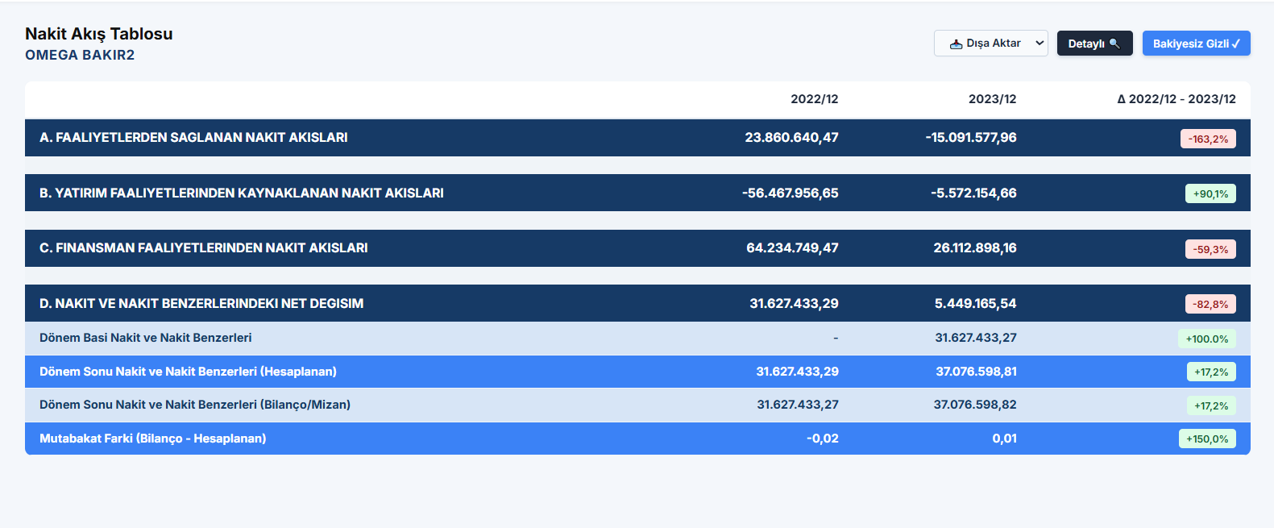This screenshot has width=1274, height=528.
Task: Click the Δ 2022/12 - 2023/12 header
Action: click(1176, 99)
